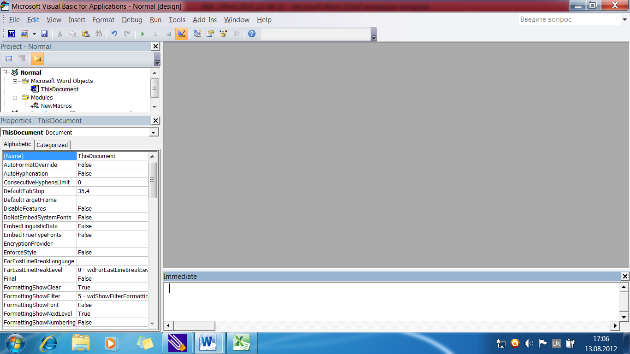Open the ThisDocument object dropdown in Properties

154,132
